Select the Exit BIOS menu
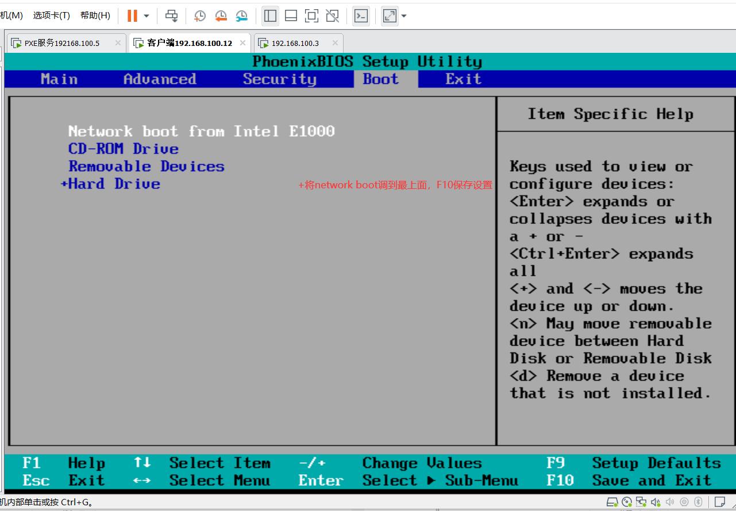Viewport: 736px width, 511px height. click(x=463, y=79)
